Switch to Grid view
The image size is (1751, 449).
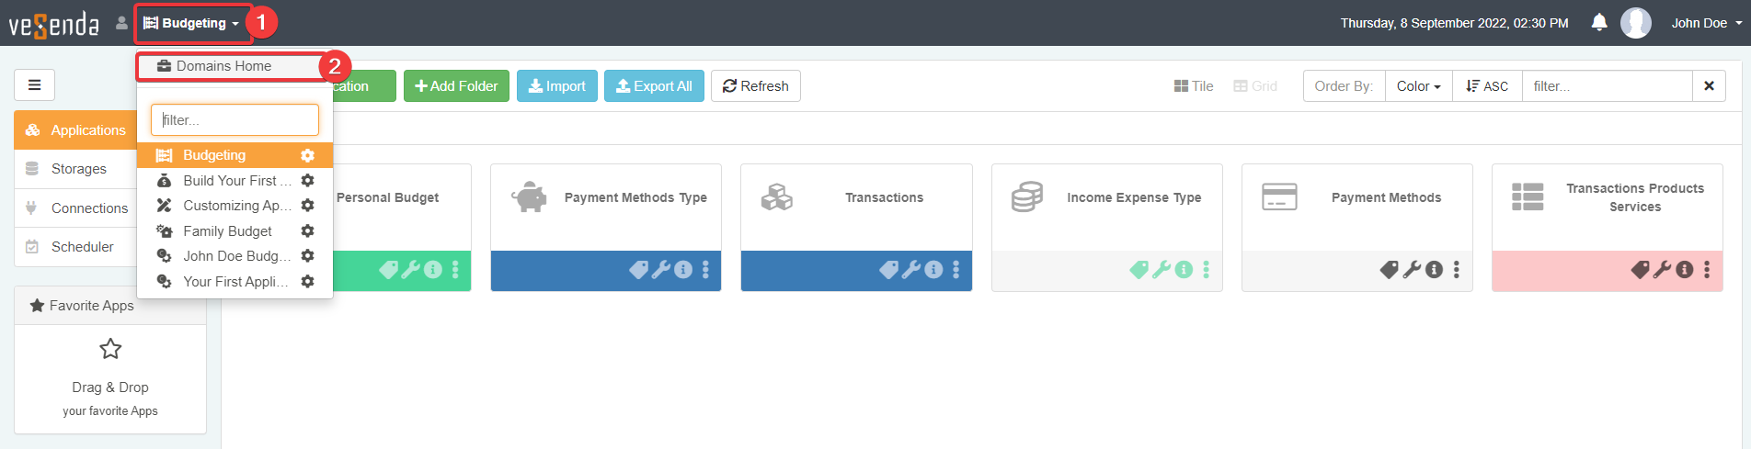coord(1255,86)
